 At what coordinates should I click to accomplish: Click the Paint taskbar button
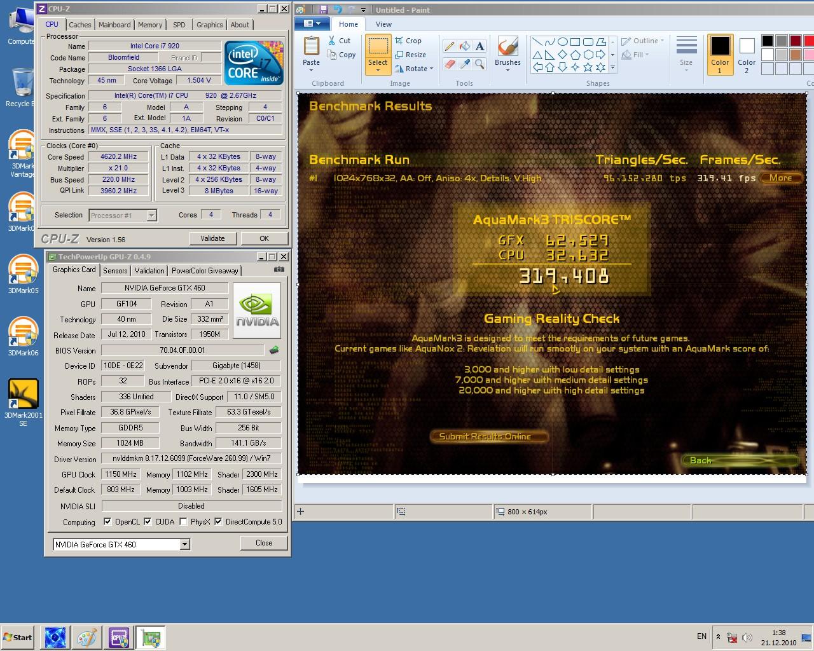[87, 637]
